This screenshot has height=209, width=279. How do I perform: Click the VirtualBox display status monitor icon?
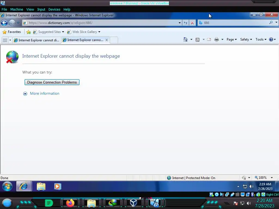[242, 194]
